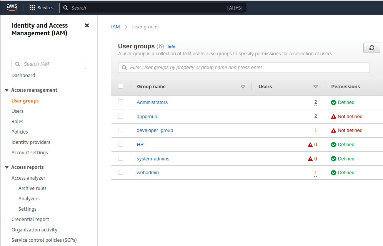383x246 pixels.
Task: Click the Defined checkmark icon for webadmin
Action: coord(333,173)
